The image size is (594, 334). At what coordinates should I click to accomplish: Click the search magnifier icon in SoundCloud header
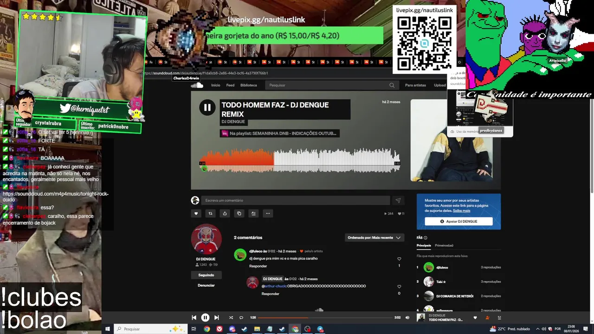click(392, 85)
